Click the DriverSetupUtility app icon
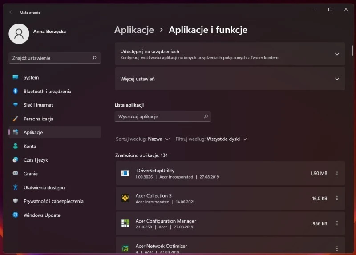Image resolution: width=356 pixels, height=255 pixels. pyautogui.click(x=125, y=173)
